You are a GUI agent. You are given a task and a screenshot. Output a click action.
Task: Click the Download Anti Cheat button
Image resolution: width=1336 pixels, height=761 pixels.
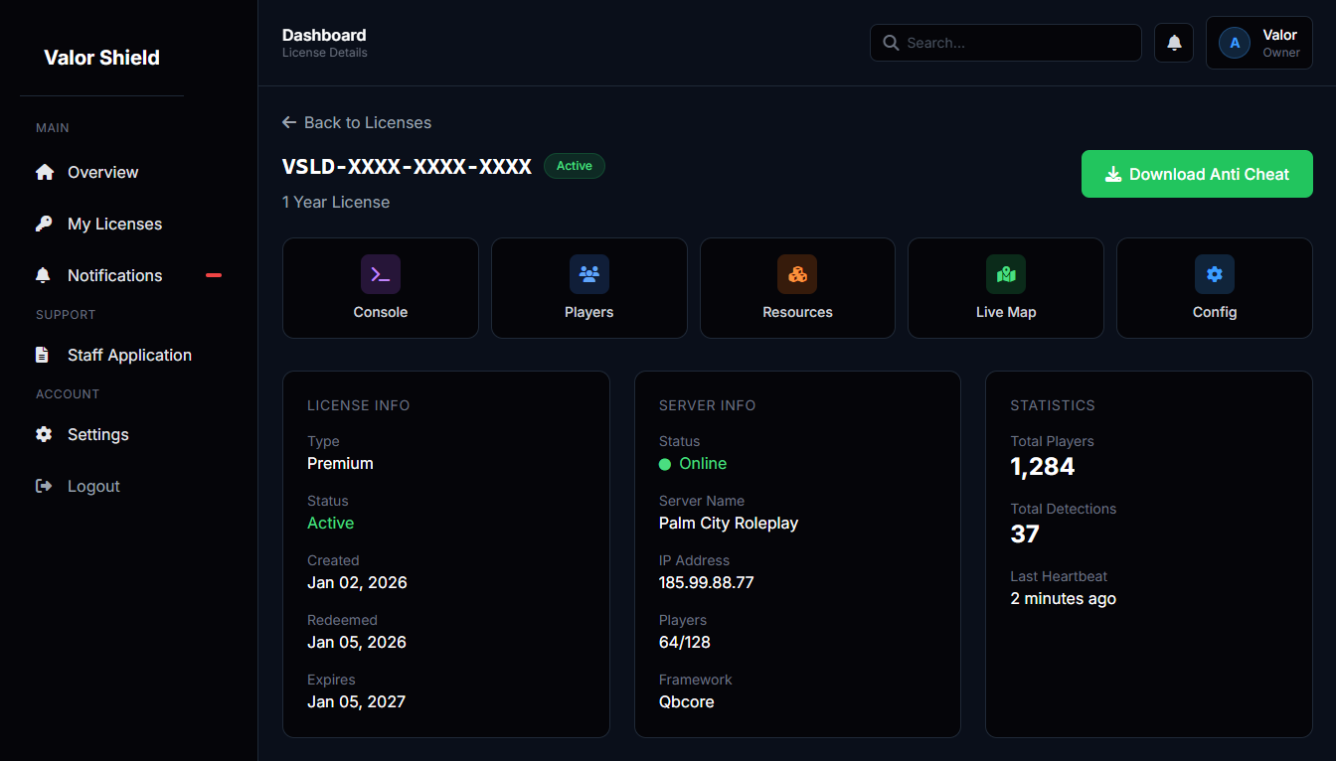(1197, 173)
